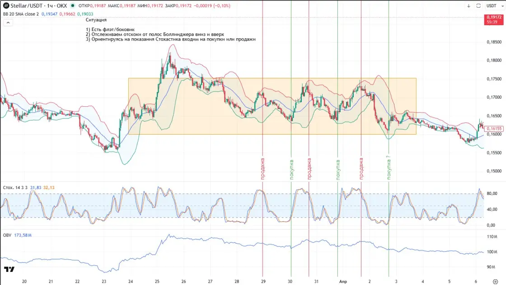Click Stochastic value 32,13
506x285 pixels.
[x=49, y=188]
